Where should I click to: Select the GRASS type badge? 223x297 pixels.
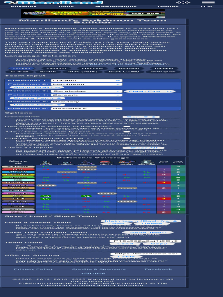18,177
